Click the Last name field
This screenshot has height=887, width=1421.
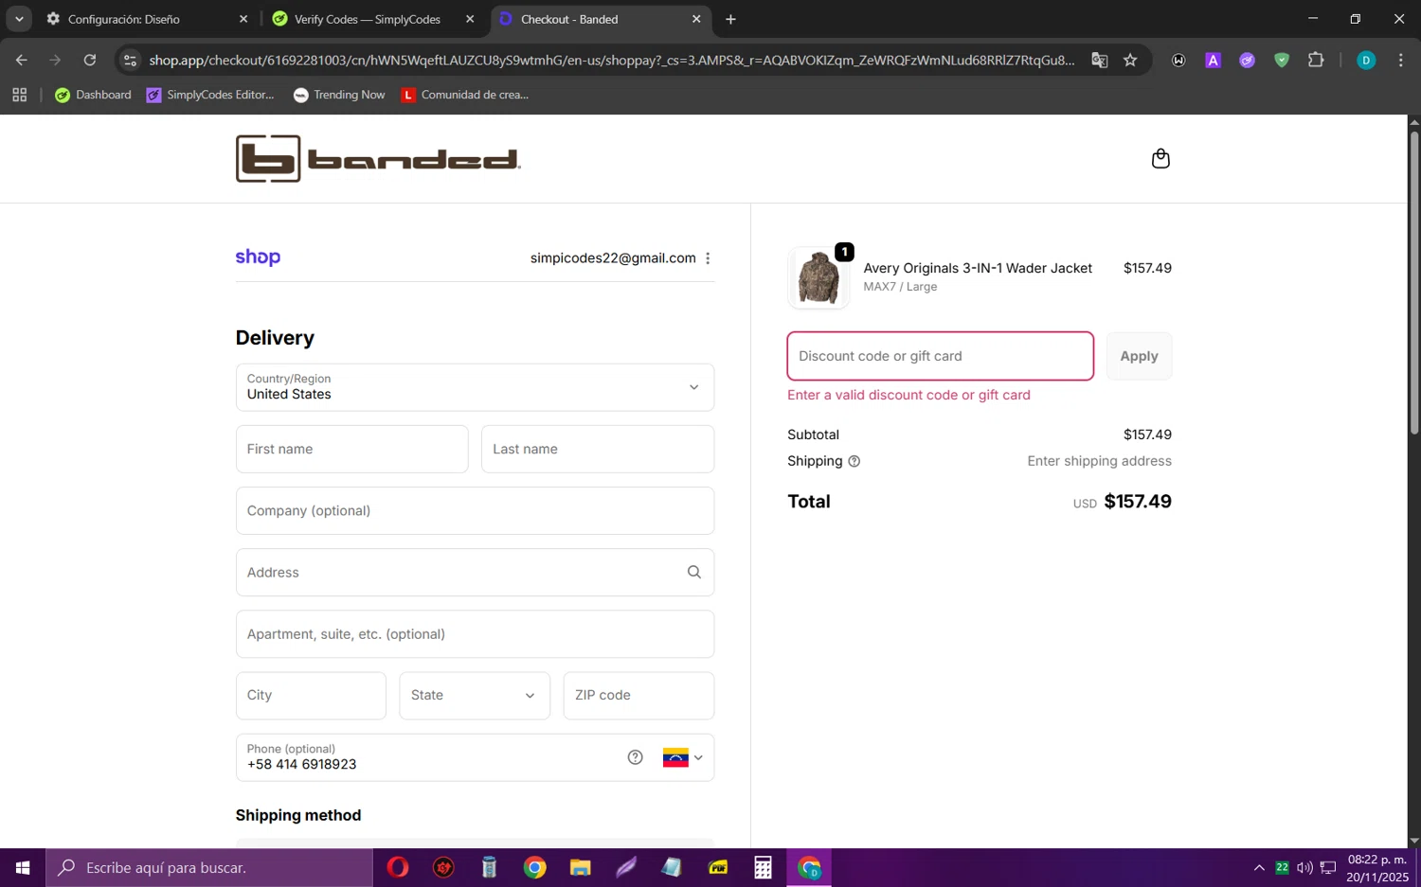[x=597, y=449]
